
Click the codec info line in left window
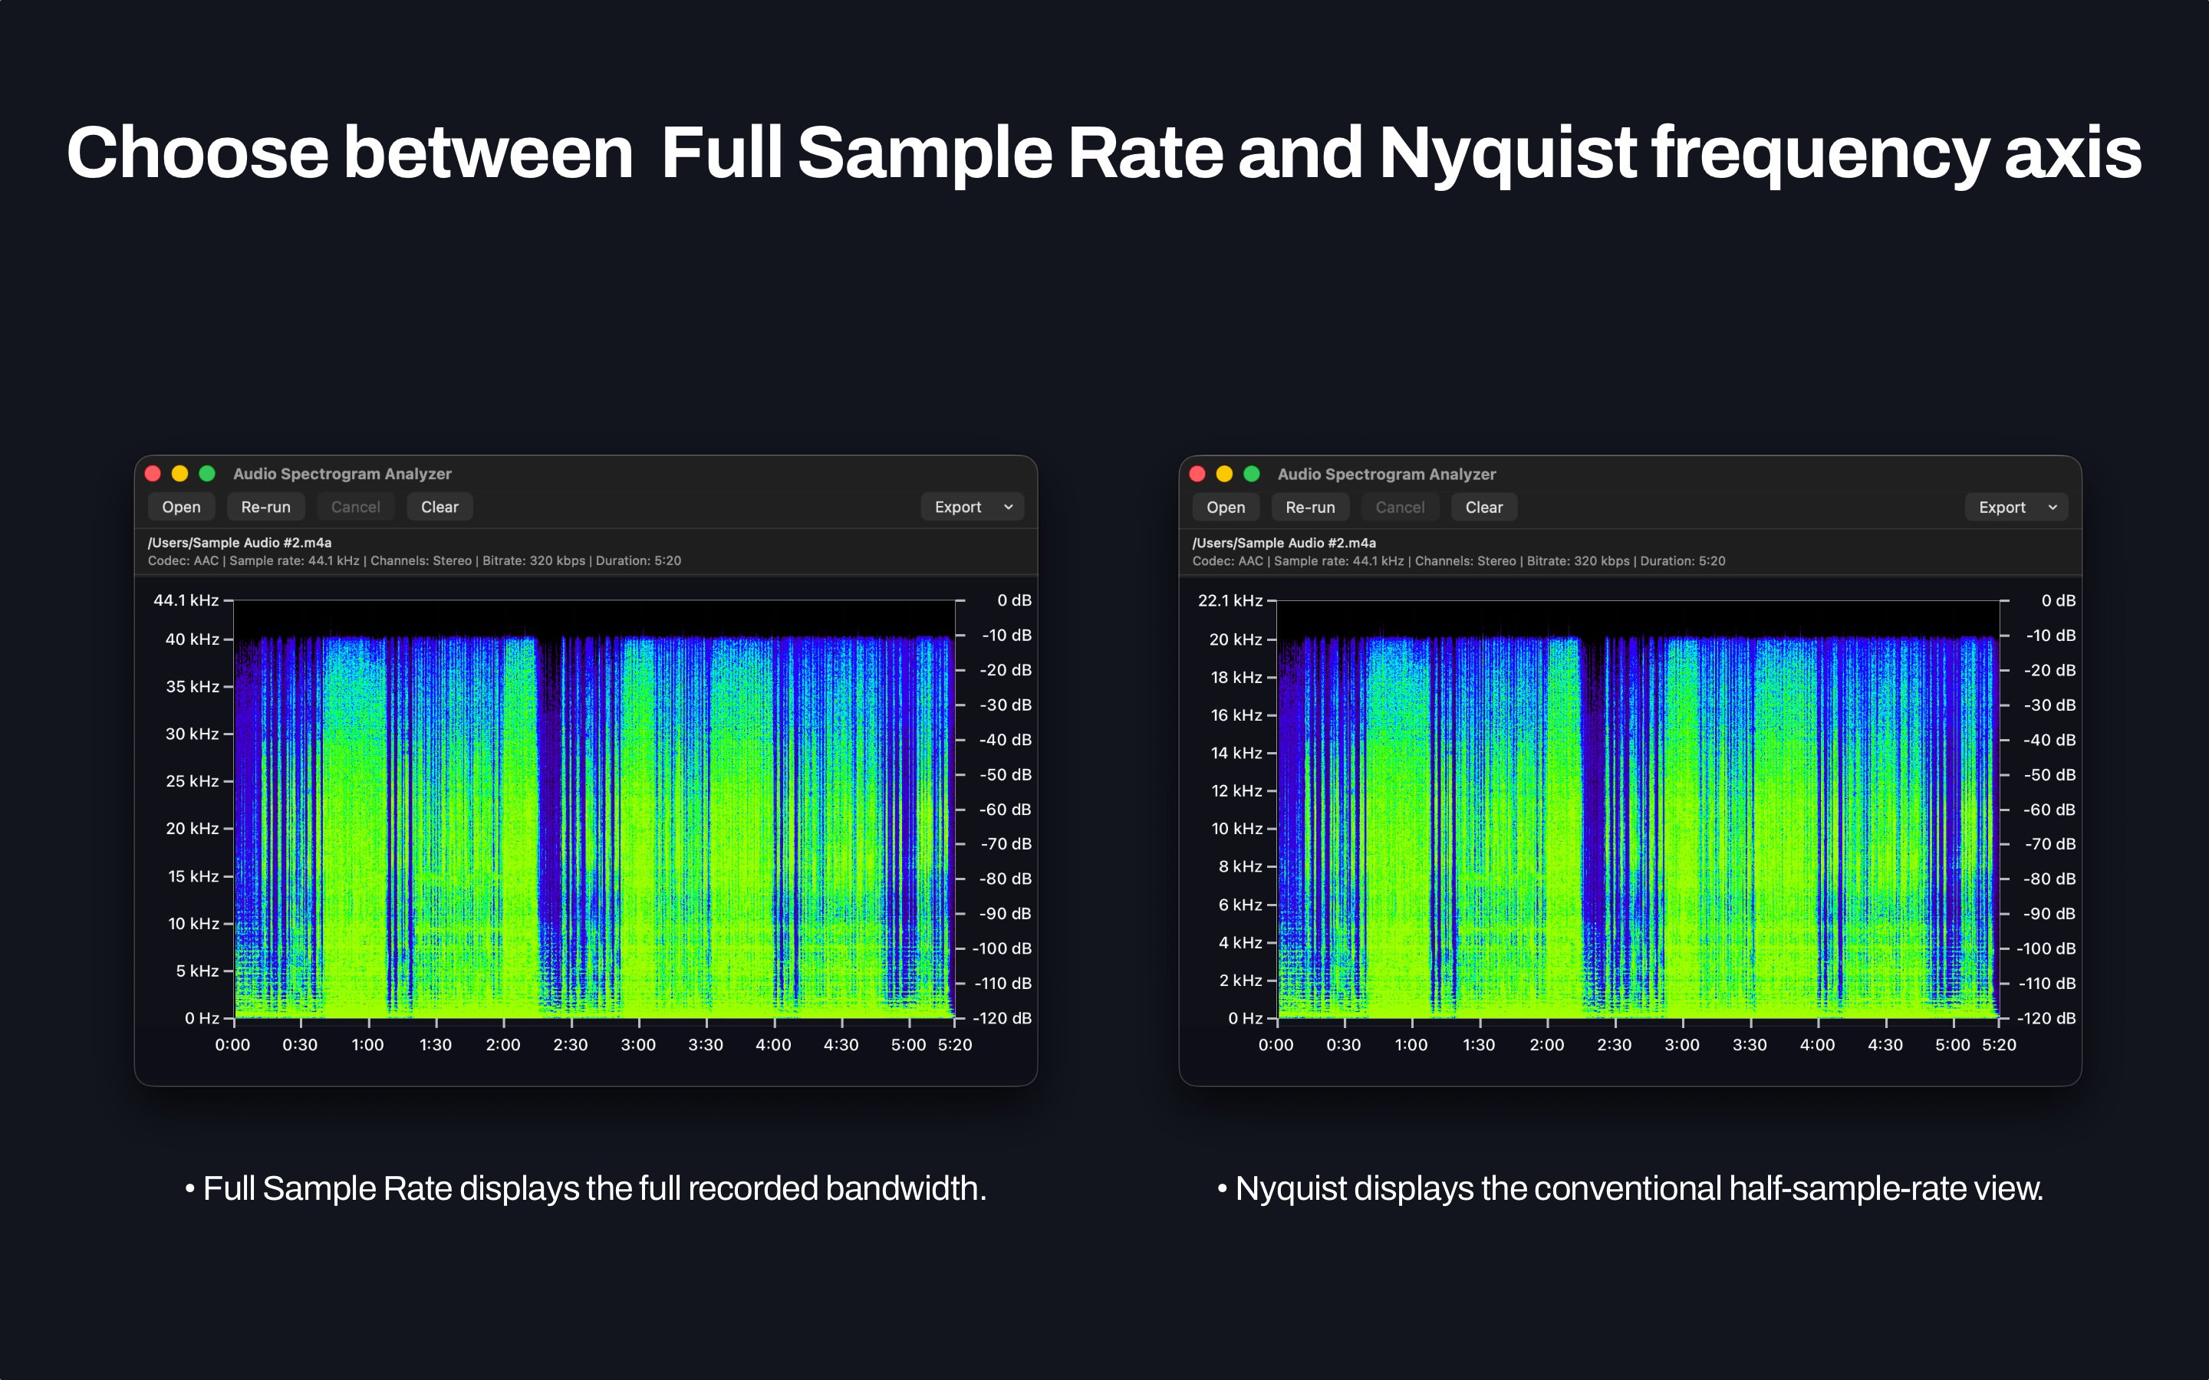[x=414, y=560]
